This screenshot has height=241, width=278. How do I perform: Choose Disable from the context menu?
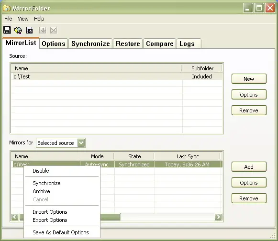pyautogui.click(x=62, y=171)
